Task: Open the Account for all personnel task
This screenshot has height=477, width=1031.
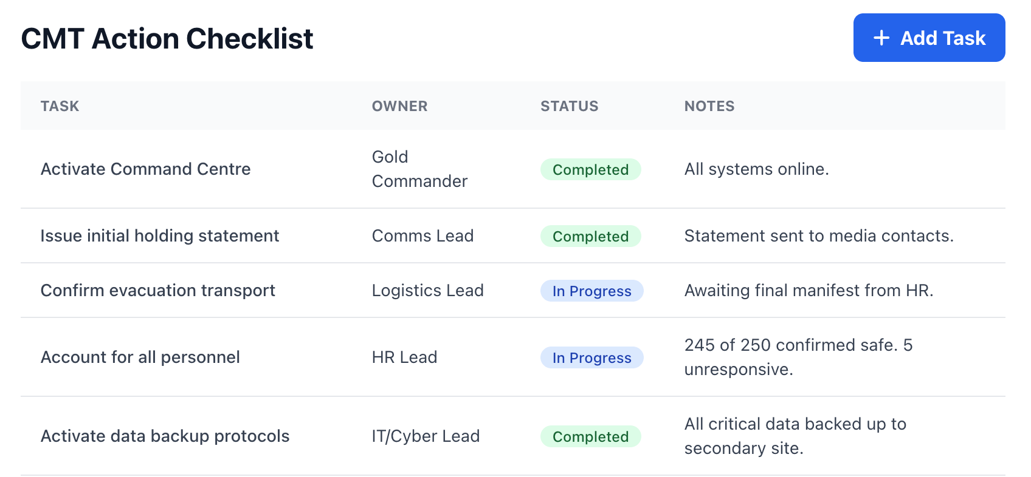Action: click(140, 357)
